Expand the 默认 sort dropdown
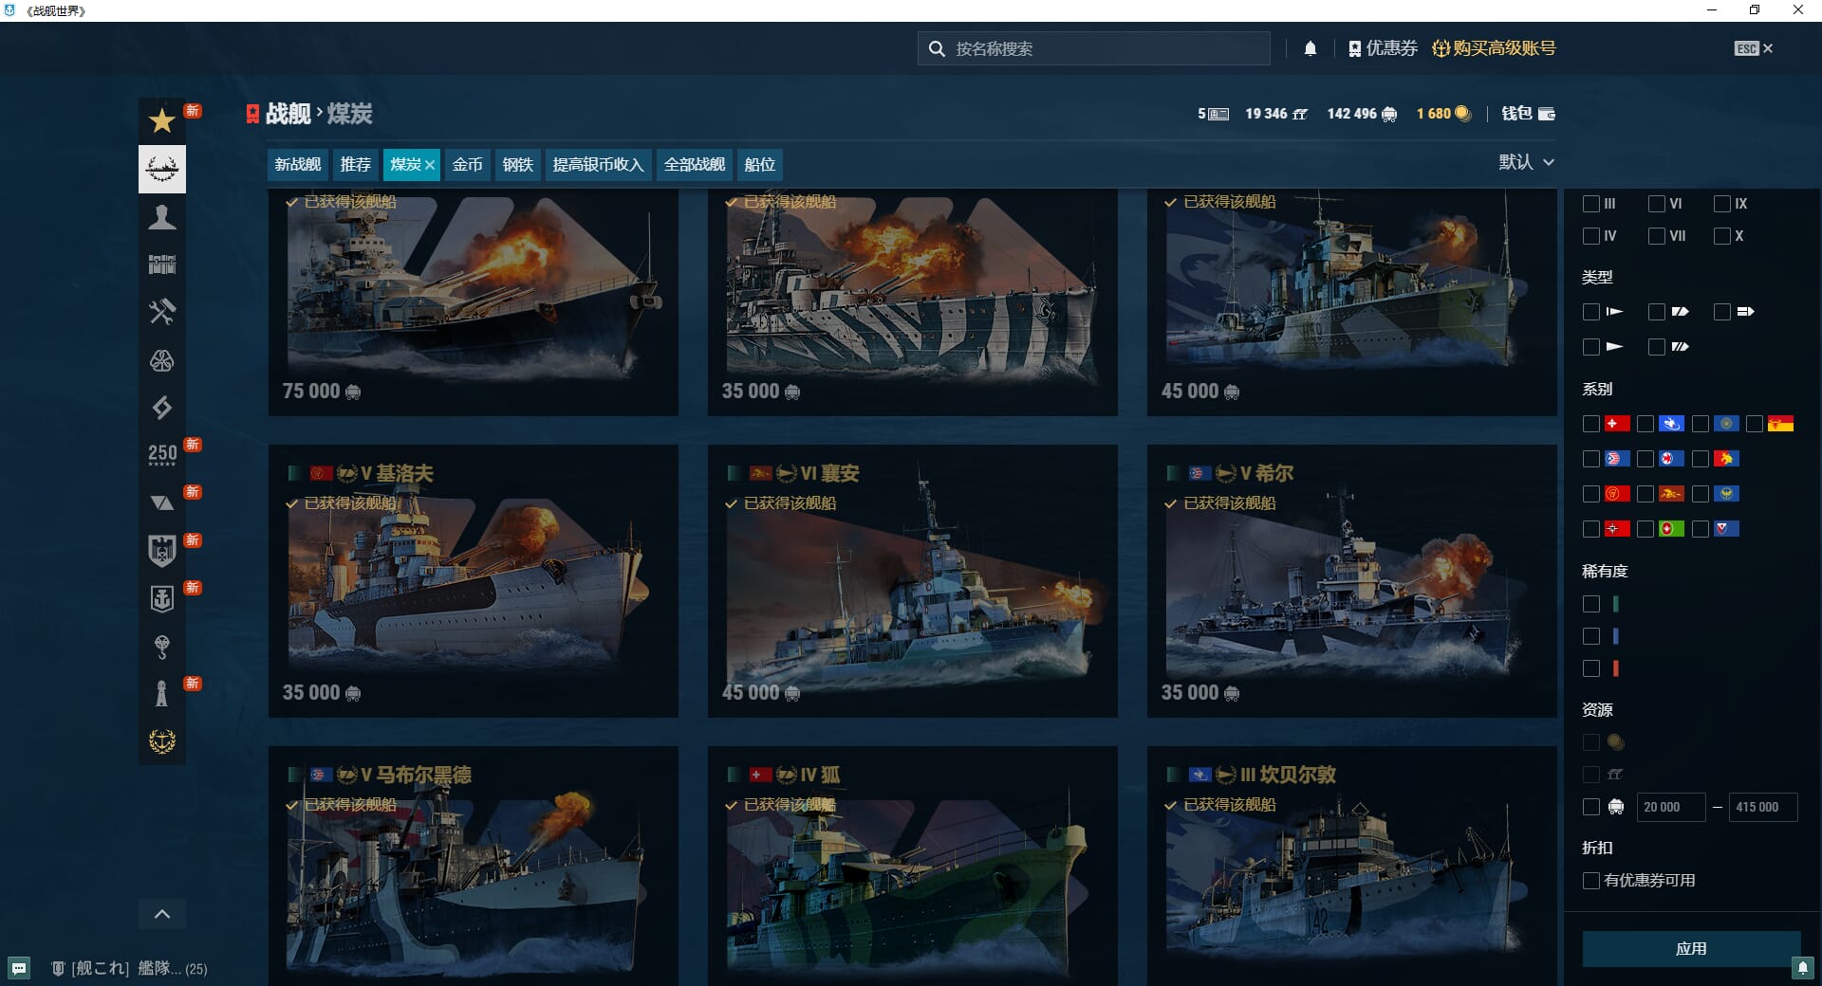Image resolution: width=1822 pixels, height=986 pixels. (1526, 162)
